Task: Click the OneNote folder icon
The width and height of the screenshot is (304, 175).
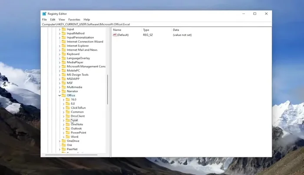Action: point(68,124)
